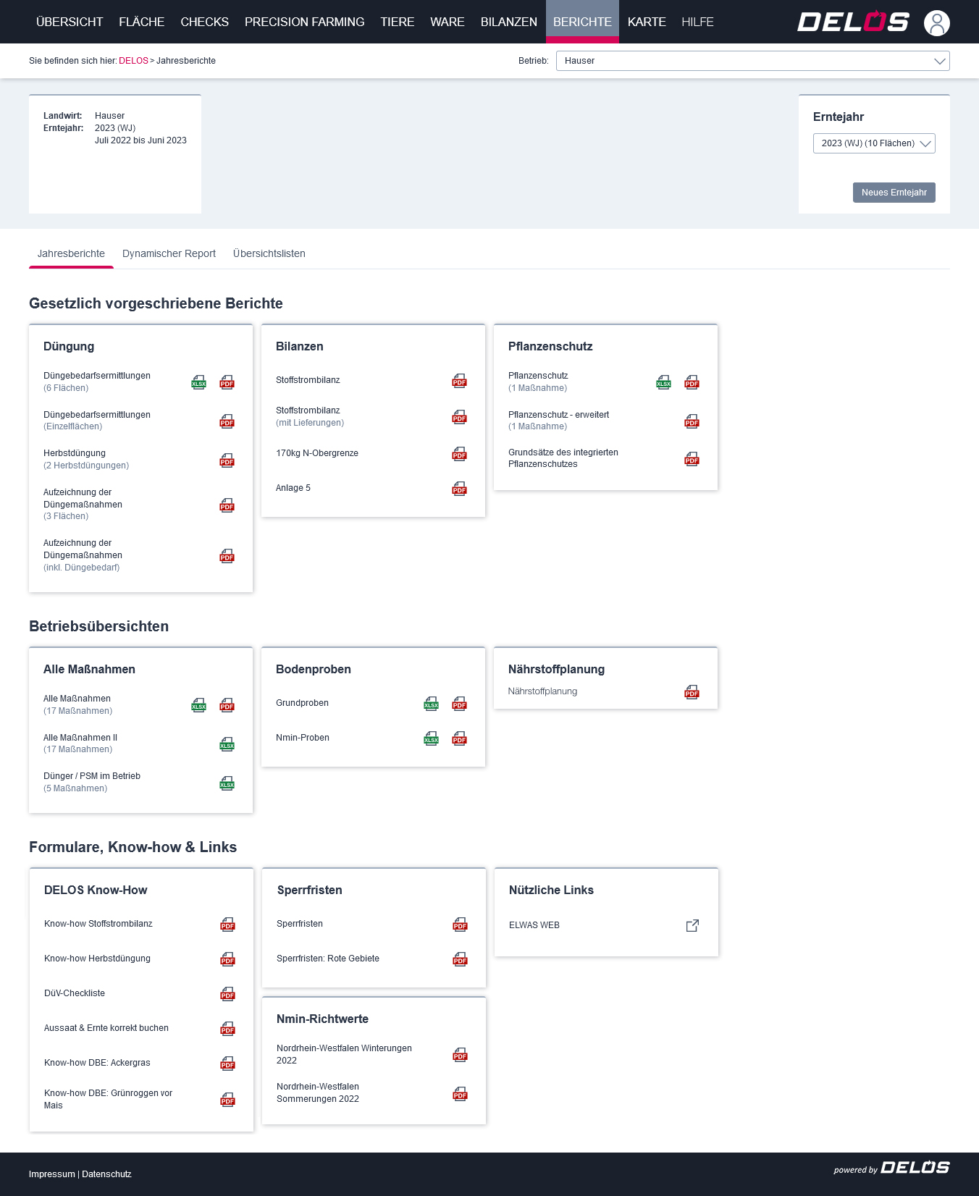Download Düngebedarfsermittlungen (6 Flächen) as XLSX
The image size is (979, 1196).
tap(198, 382)
